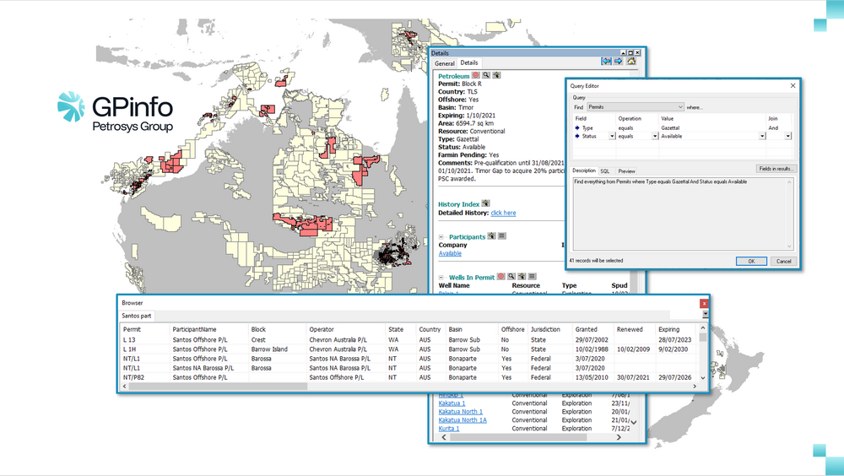Select the Details tab in Details window

point(468,63)
